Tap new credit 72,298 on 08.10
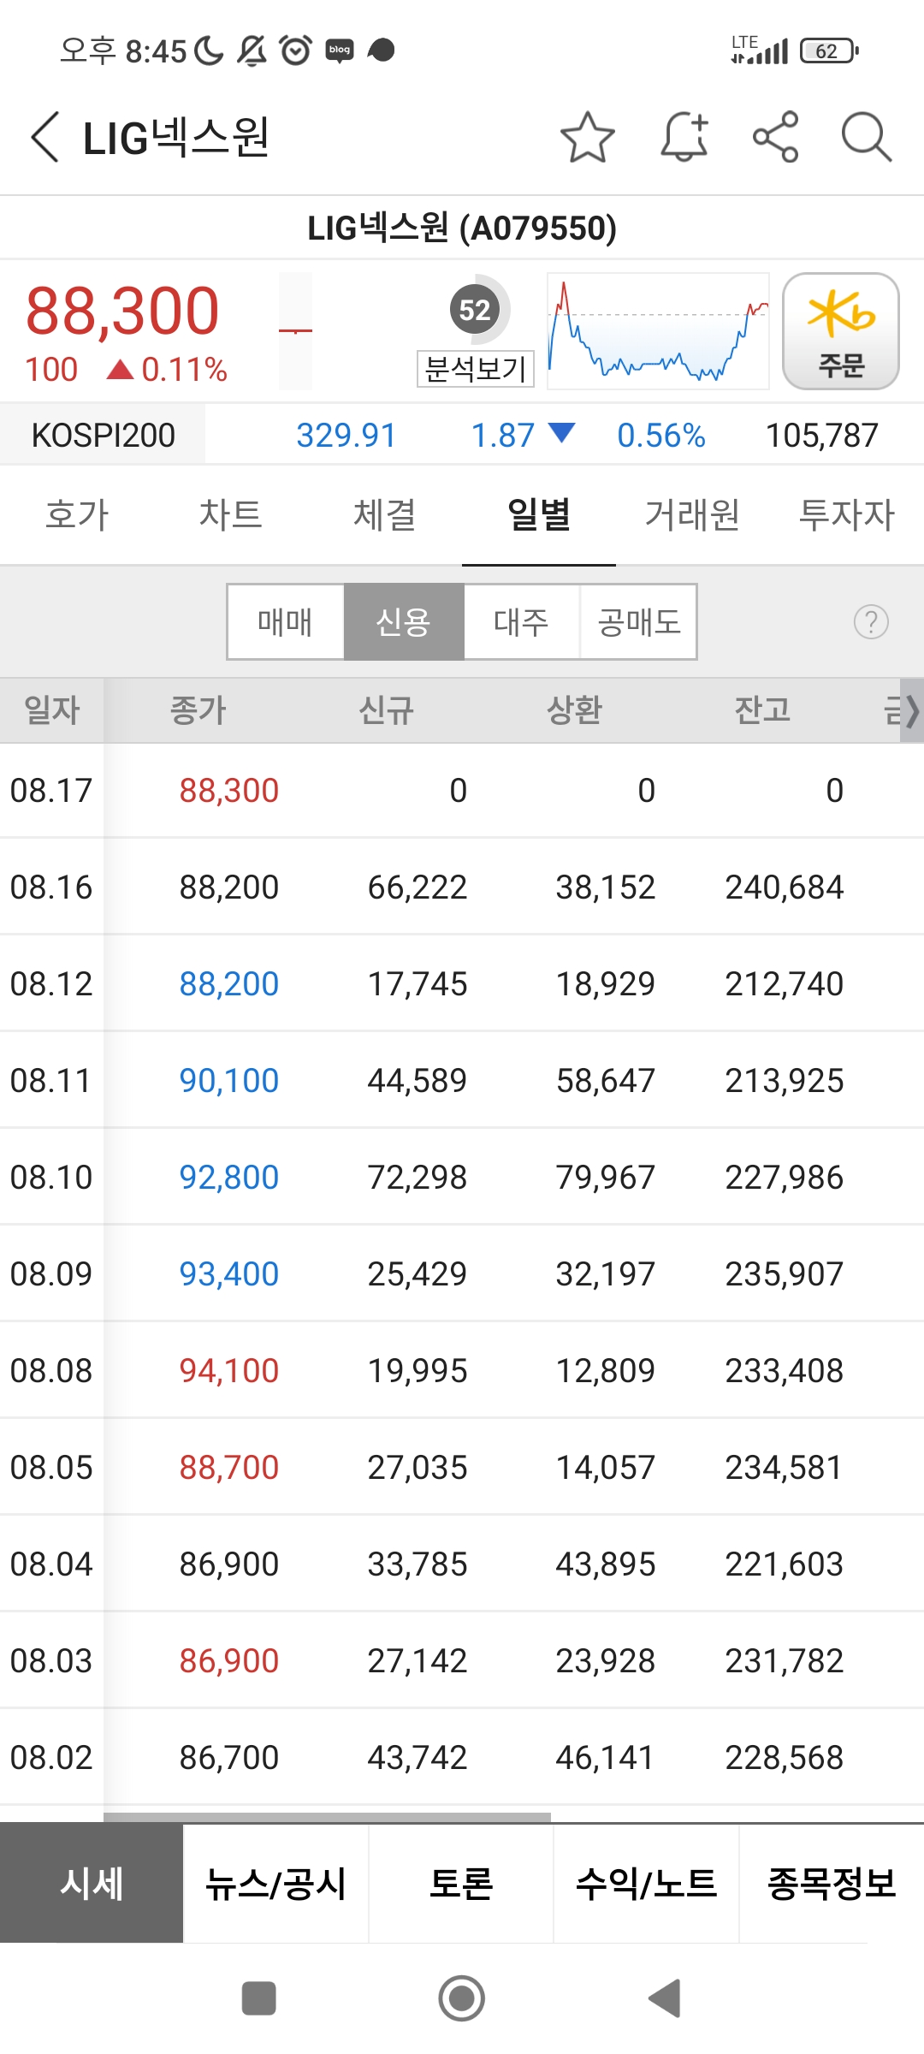This screenshot has height=2054, width=924. click(x=418, y=1178)
